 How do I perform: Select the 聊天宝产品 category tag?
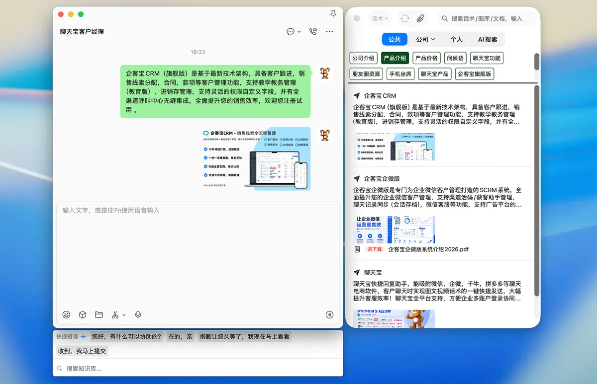(434, 74)
